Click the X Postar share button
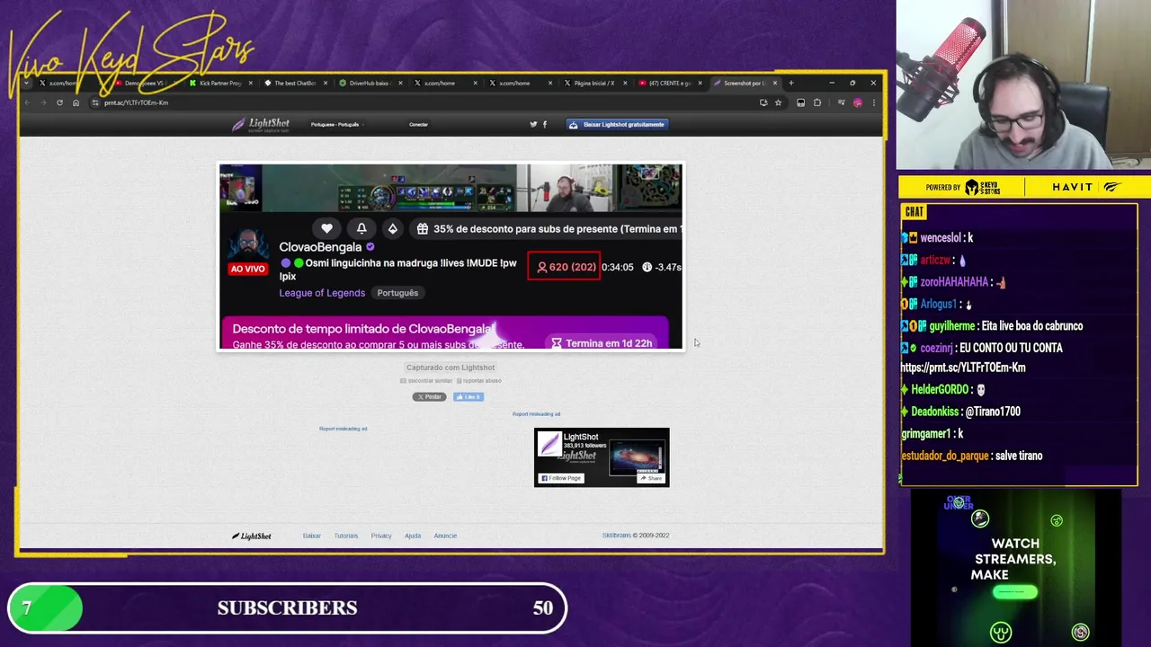This screenshot has width=1151, height=647. pos(429,396)
